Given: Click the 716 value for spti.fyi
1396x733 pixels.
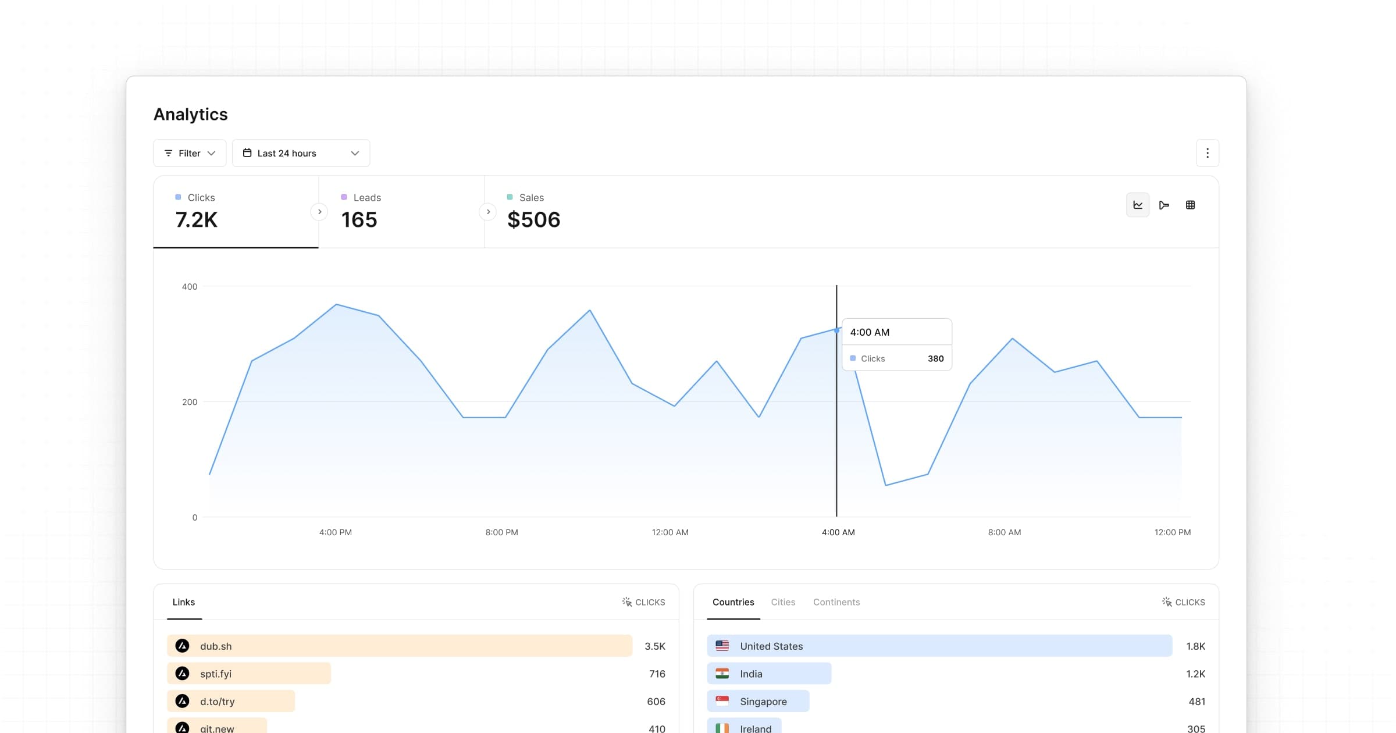Looking at the screenshot, I should click(657, 674).
